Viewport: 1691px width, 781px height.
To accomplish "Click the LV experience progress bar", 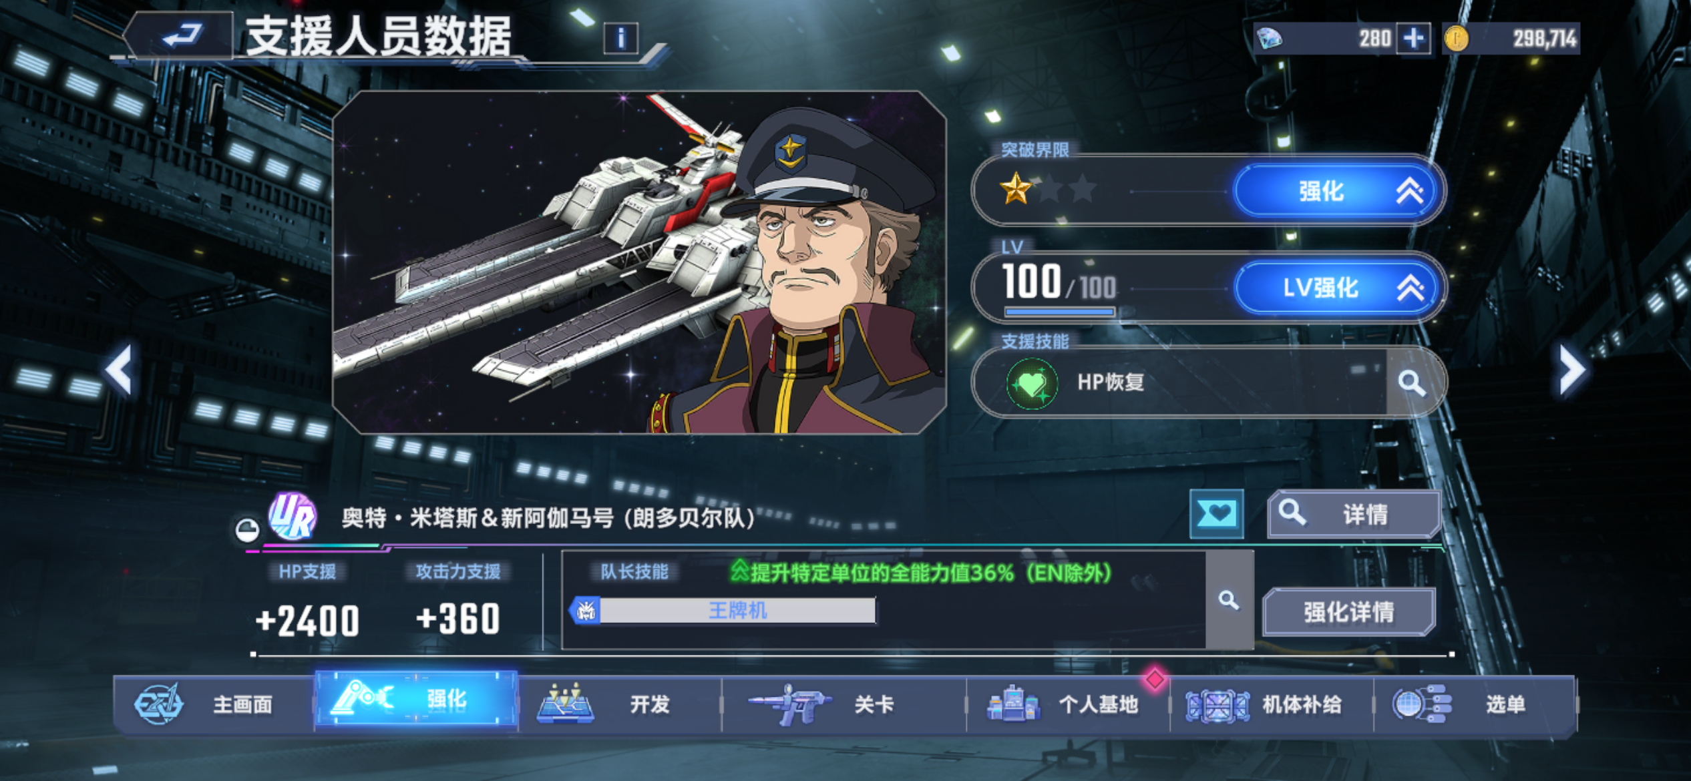I will (1060, 311).
